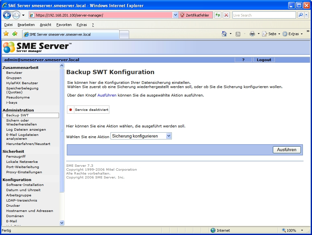This screenshot has height=235, width=312.
Task: Open Hostnamen und Adressen link
Action: (x=30, y=211)
